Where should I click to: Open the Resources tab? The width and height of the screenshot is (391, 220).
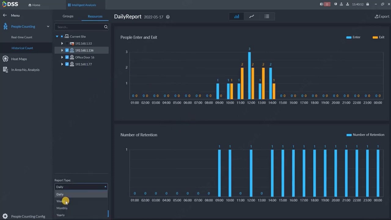click(95, 16)
